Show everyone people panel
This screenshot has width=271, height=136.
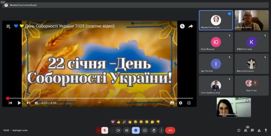click(x=246, y=130)
